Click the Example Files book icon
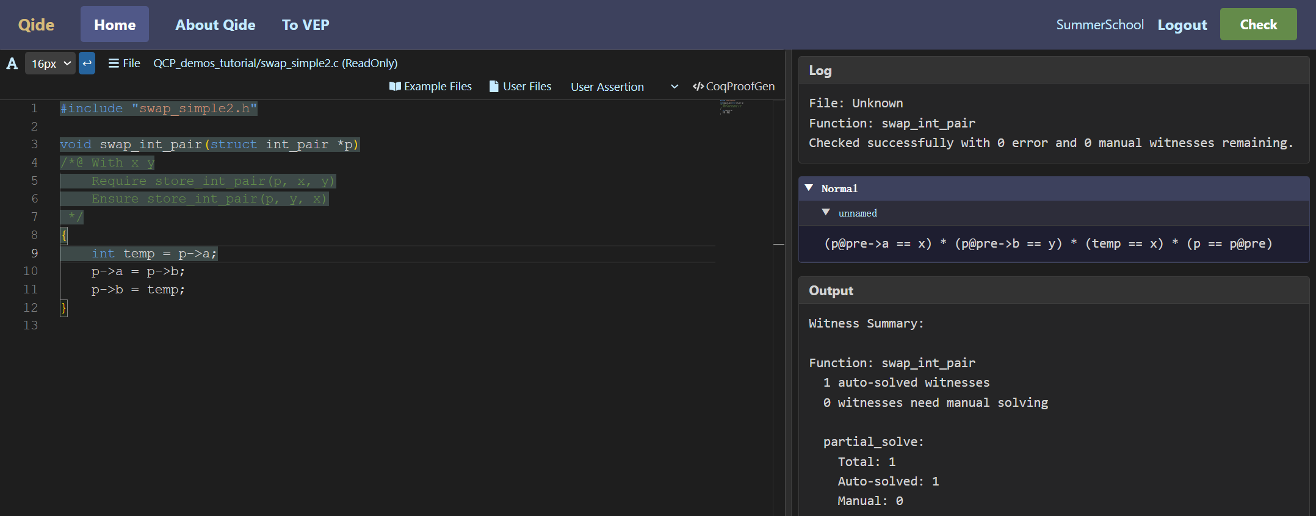Viewport: 1316px width, 516px height. pyautogui.click(x=395, y=87)
